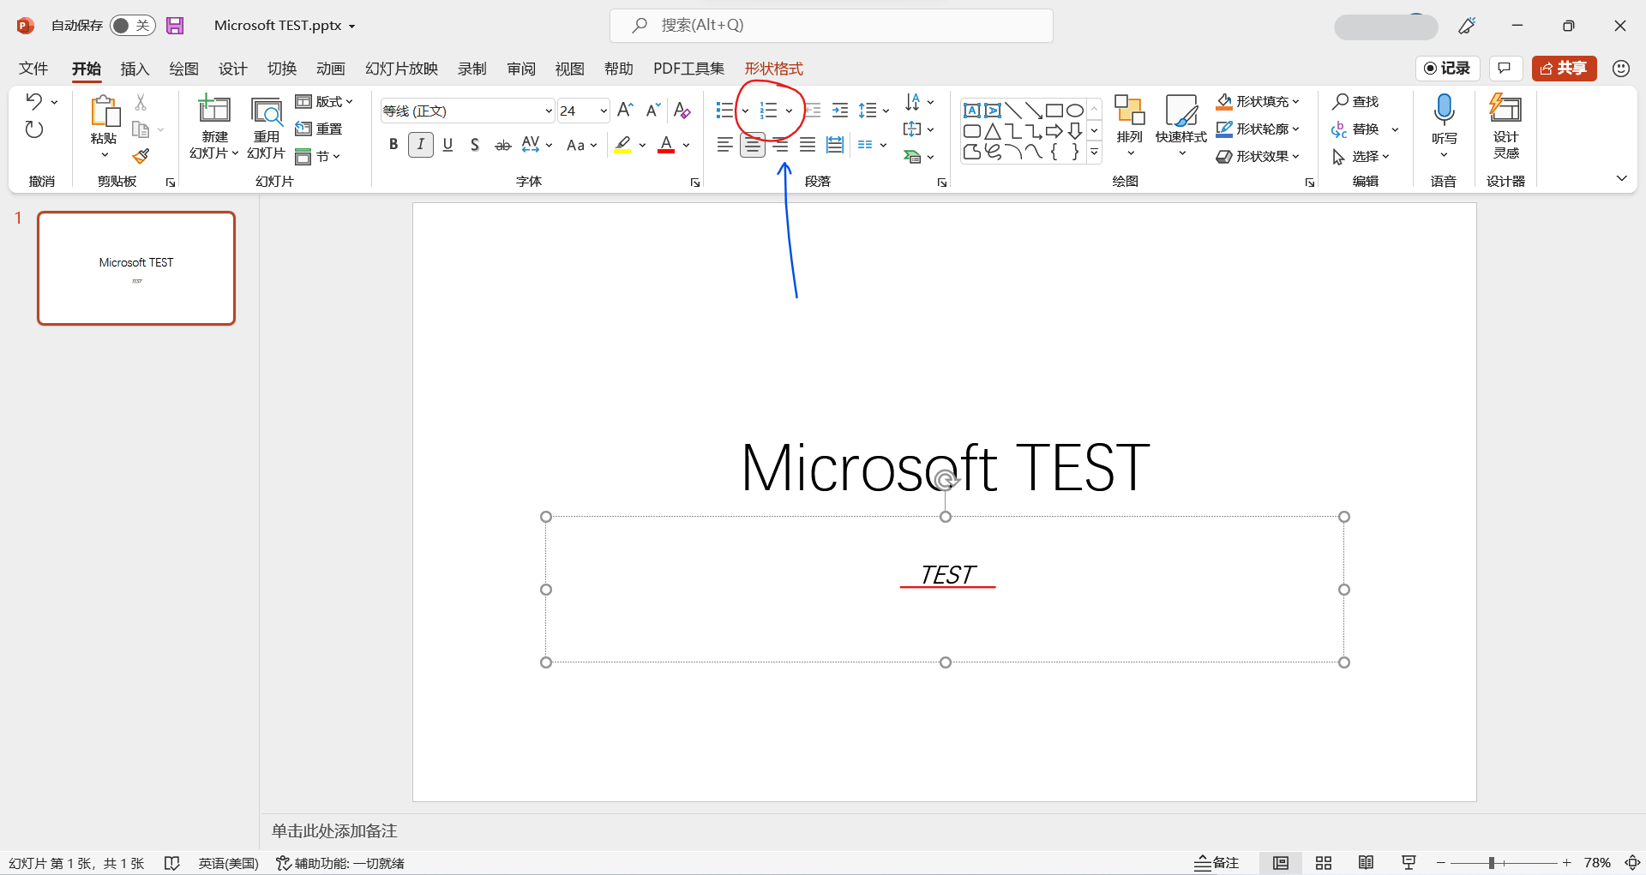Screen dimensions: 1646x875
Task: Open the font name dropdown
Action: pyautogui.click(x=549, y=111)
